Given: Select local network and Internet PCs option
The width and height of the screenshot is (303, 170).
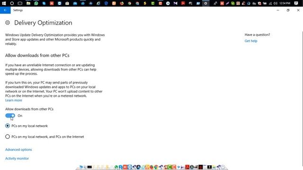Looking at the screenshot, I should click(8, 136).
